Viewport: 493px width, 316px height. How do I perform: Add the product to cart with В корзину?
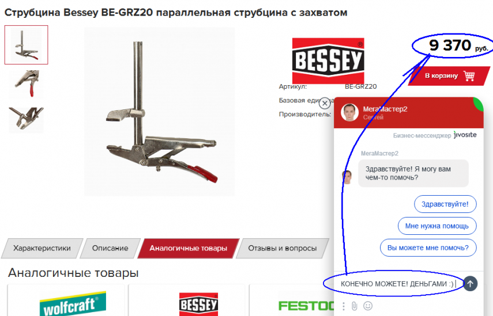click(x=449, y=75)
